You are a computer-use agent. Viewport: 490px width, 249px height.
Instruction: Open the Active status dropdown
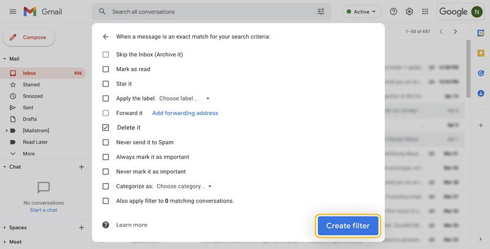pyautogui.click(x=361, y=12)
